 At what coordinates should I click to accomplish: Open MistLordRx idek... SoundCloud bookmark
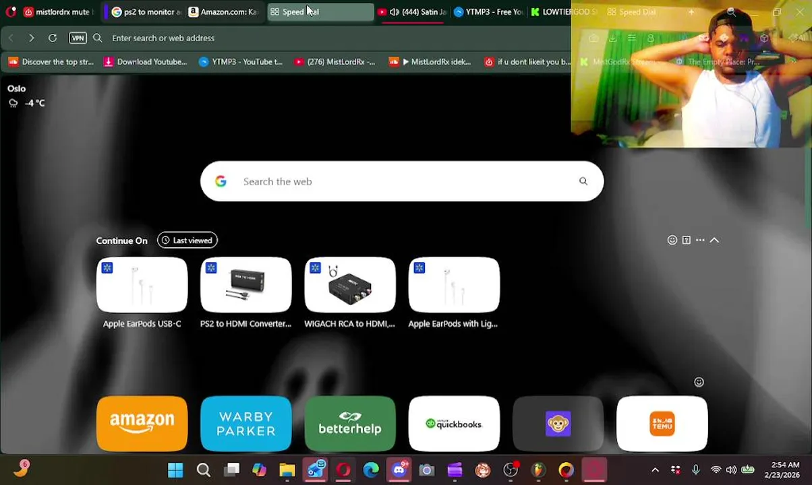(430, 62)
